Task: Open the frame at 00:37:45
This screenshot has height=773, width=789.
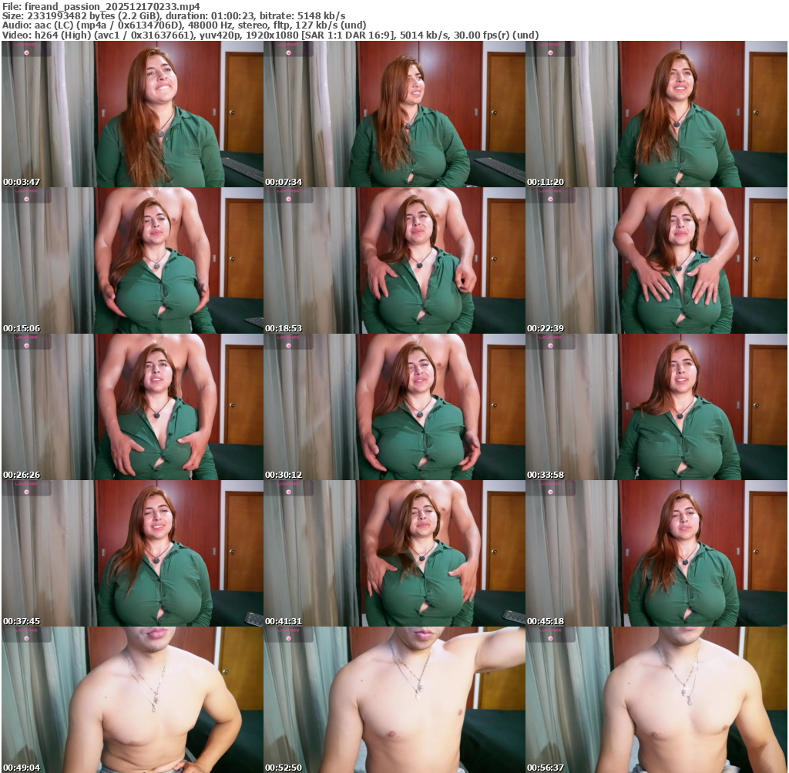Action: (132, 553)
